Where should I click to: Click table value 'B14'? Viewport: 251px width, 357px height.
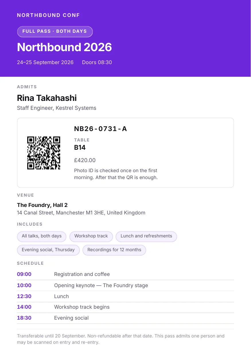pos(80,147)
